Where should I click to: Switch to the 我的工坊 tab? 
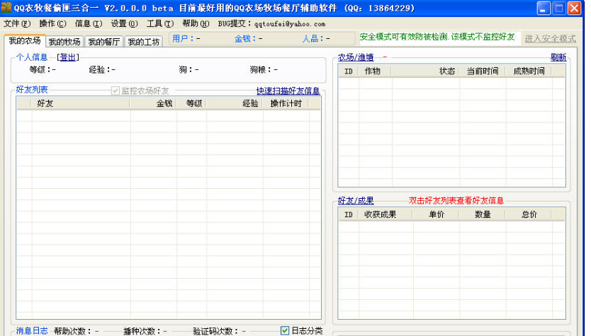[144, 42]
